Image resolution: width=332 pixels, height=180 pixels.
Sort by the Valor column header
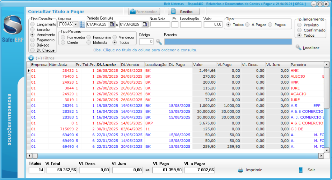198,65
